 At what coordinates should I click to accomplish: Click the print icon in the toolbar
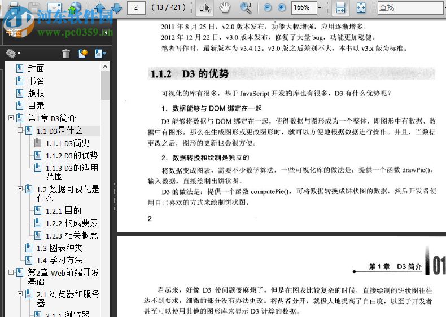point(14,7)
